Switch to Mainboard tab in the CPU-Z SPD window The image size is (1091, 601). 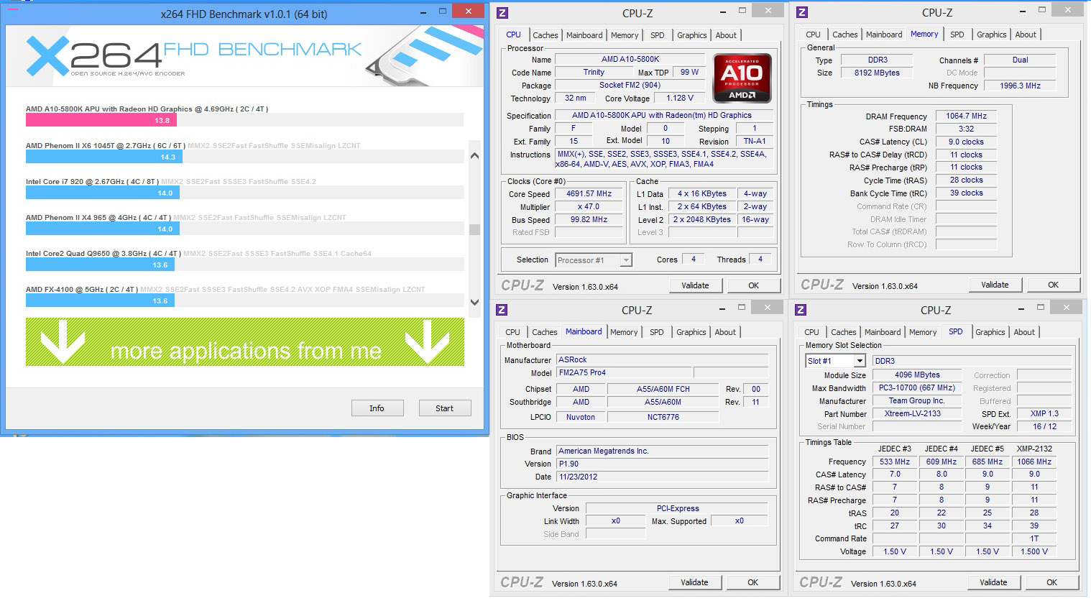pyautogui.click(x=883, y=332)
